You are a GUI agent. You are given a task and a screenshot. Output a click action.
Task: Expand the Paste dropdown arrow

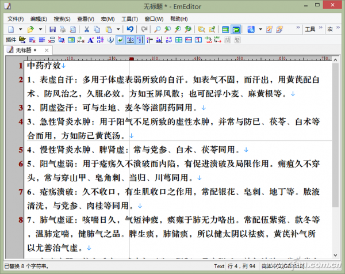click(117, 29)
